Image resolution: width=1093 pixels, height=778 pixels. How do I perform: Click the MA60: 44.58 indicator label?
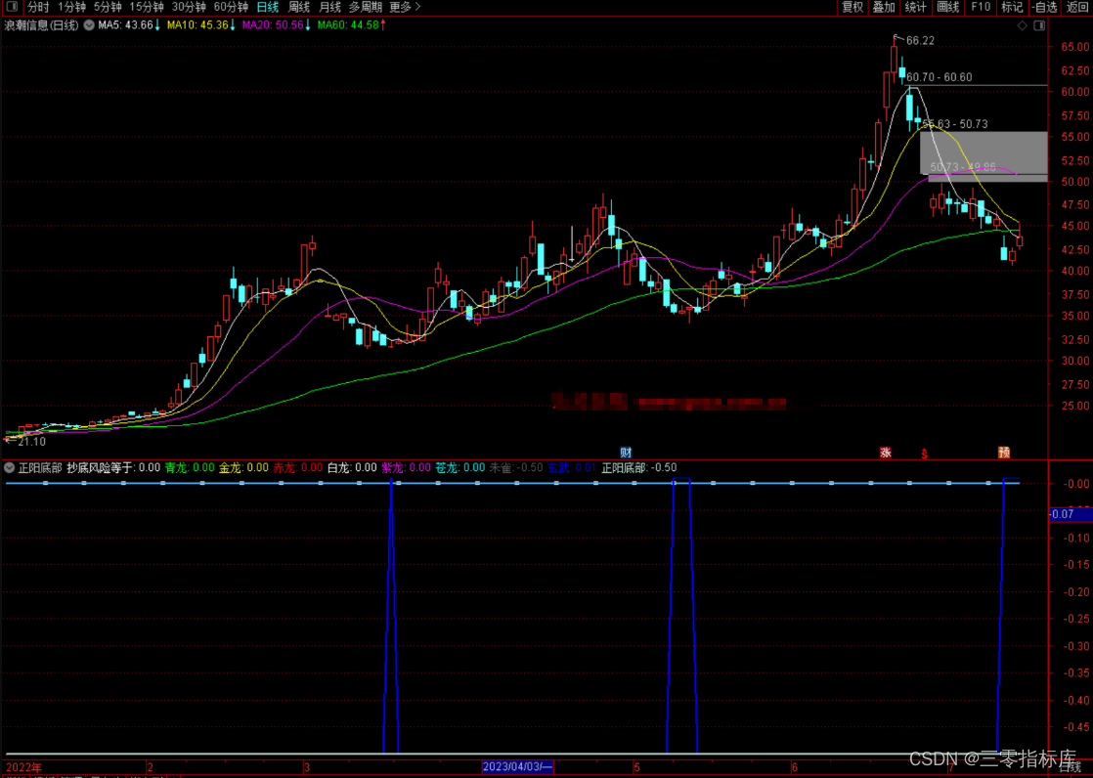pos(351,25)
